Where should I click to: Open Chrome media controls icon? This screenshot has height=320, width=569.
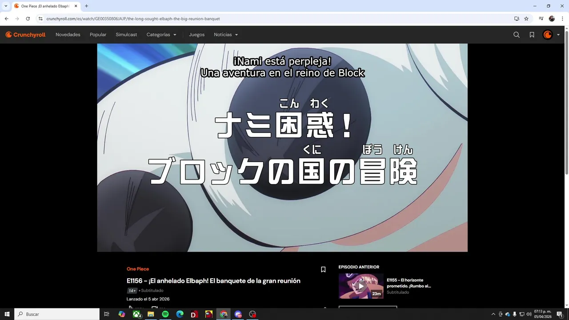541,19
